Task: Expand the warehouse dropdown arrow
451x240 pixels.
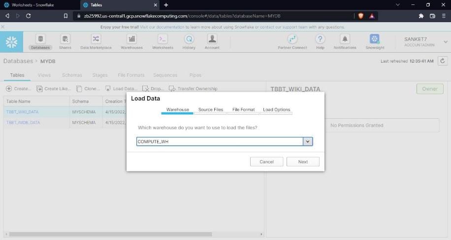Action: click(308, 141)
